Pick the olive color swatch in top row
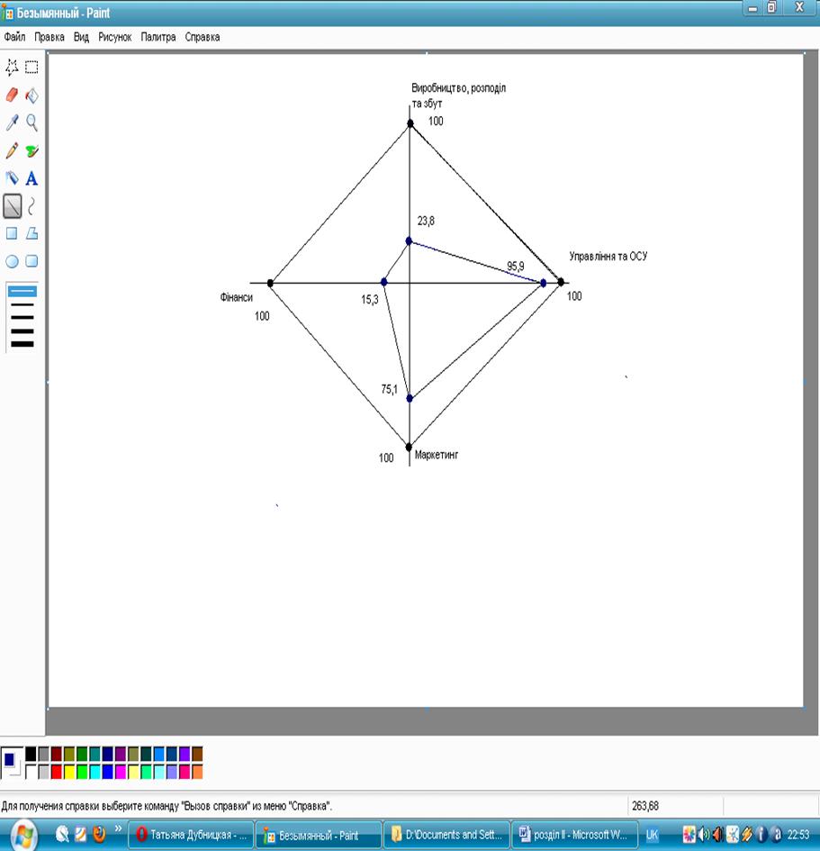Screen dimensions: 820x851 (x=69, y=754)
